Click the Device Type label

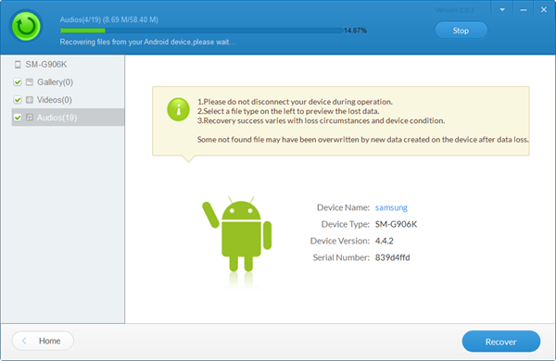tap(346, 224)
